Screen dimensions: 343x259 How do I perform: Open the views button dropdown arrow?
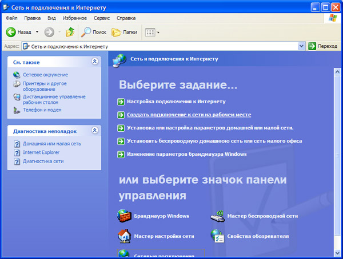(x=158, y=33)
